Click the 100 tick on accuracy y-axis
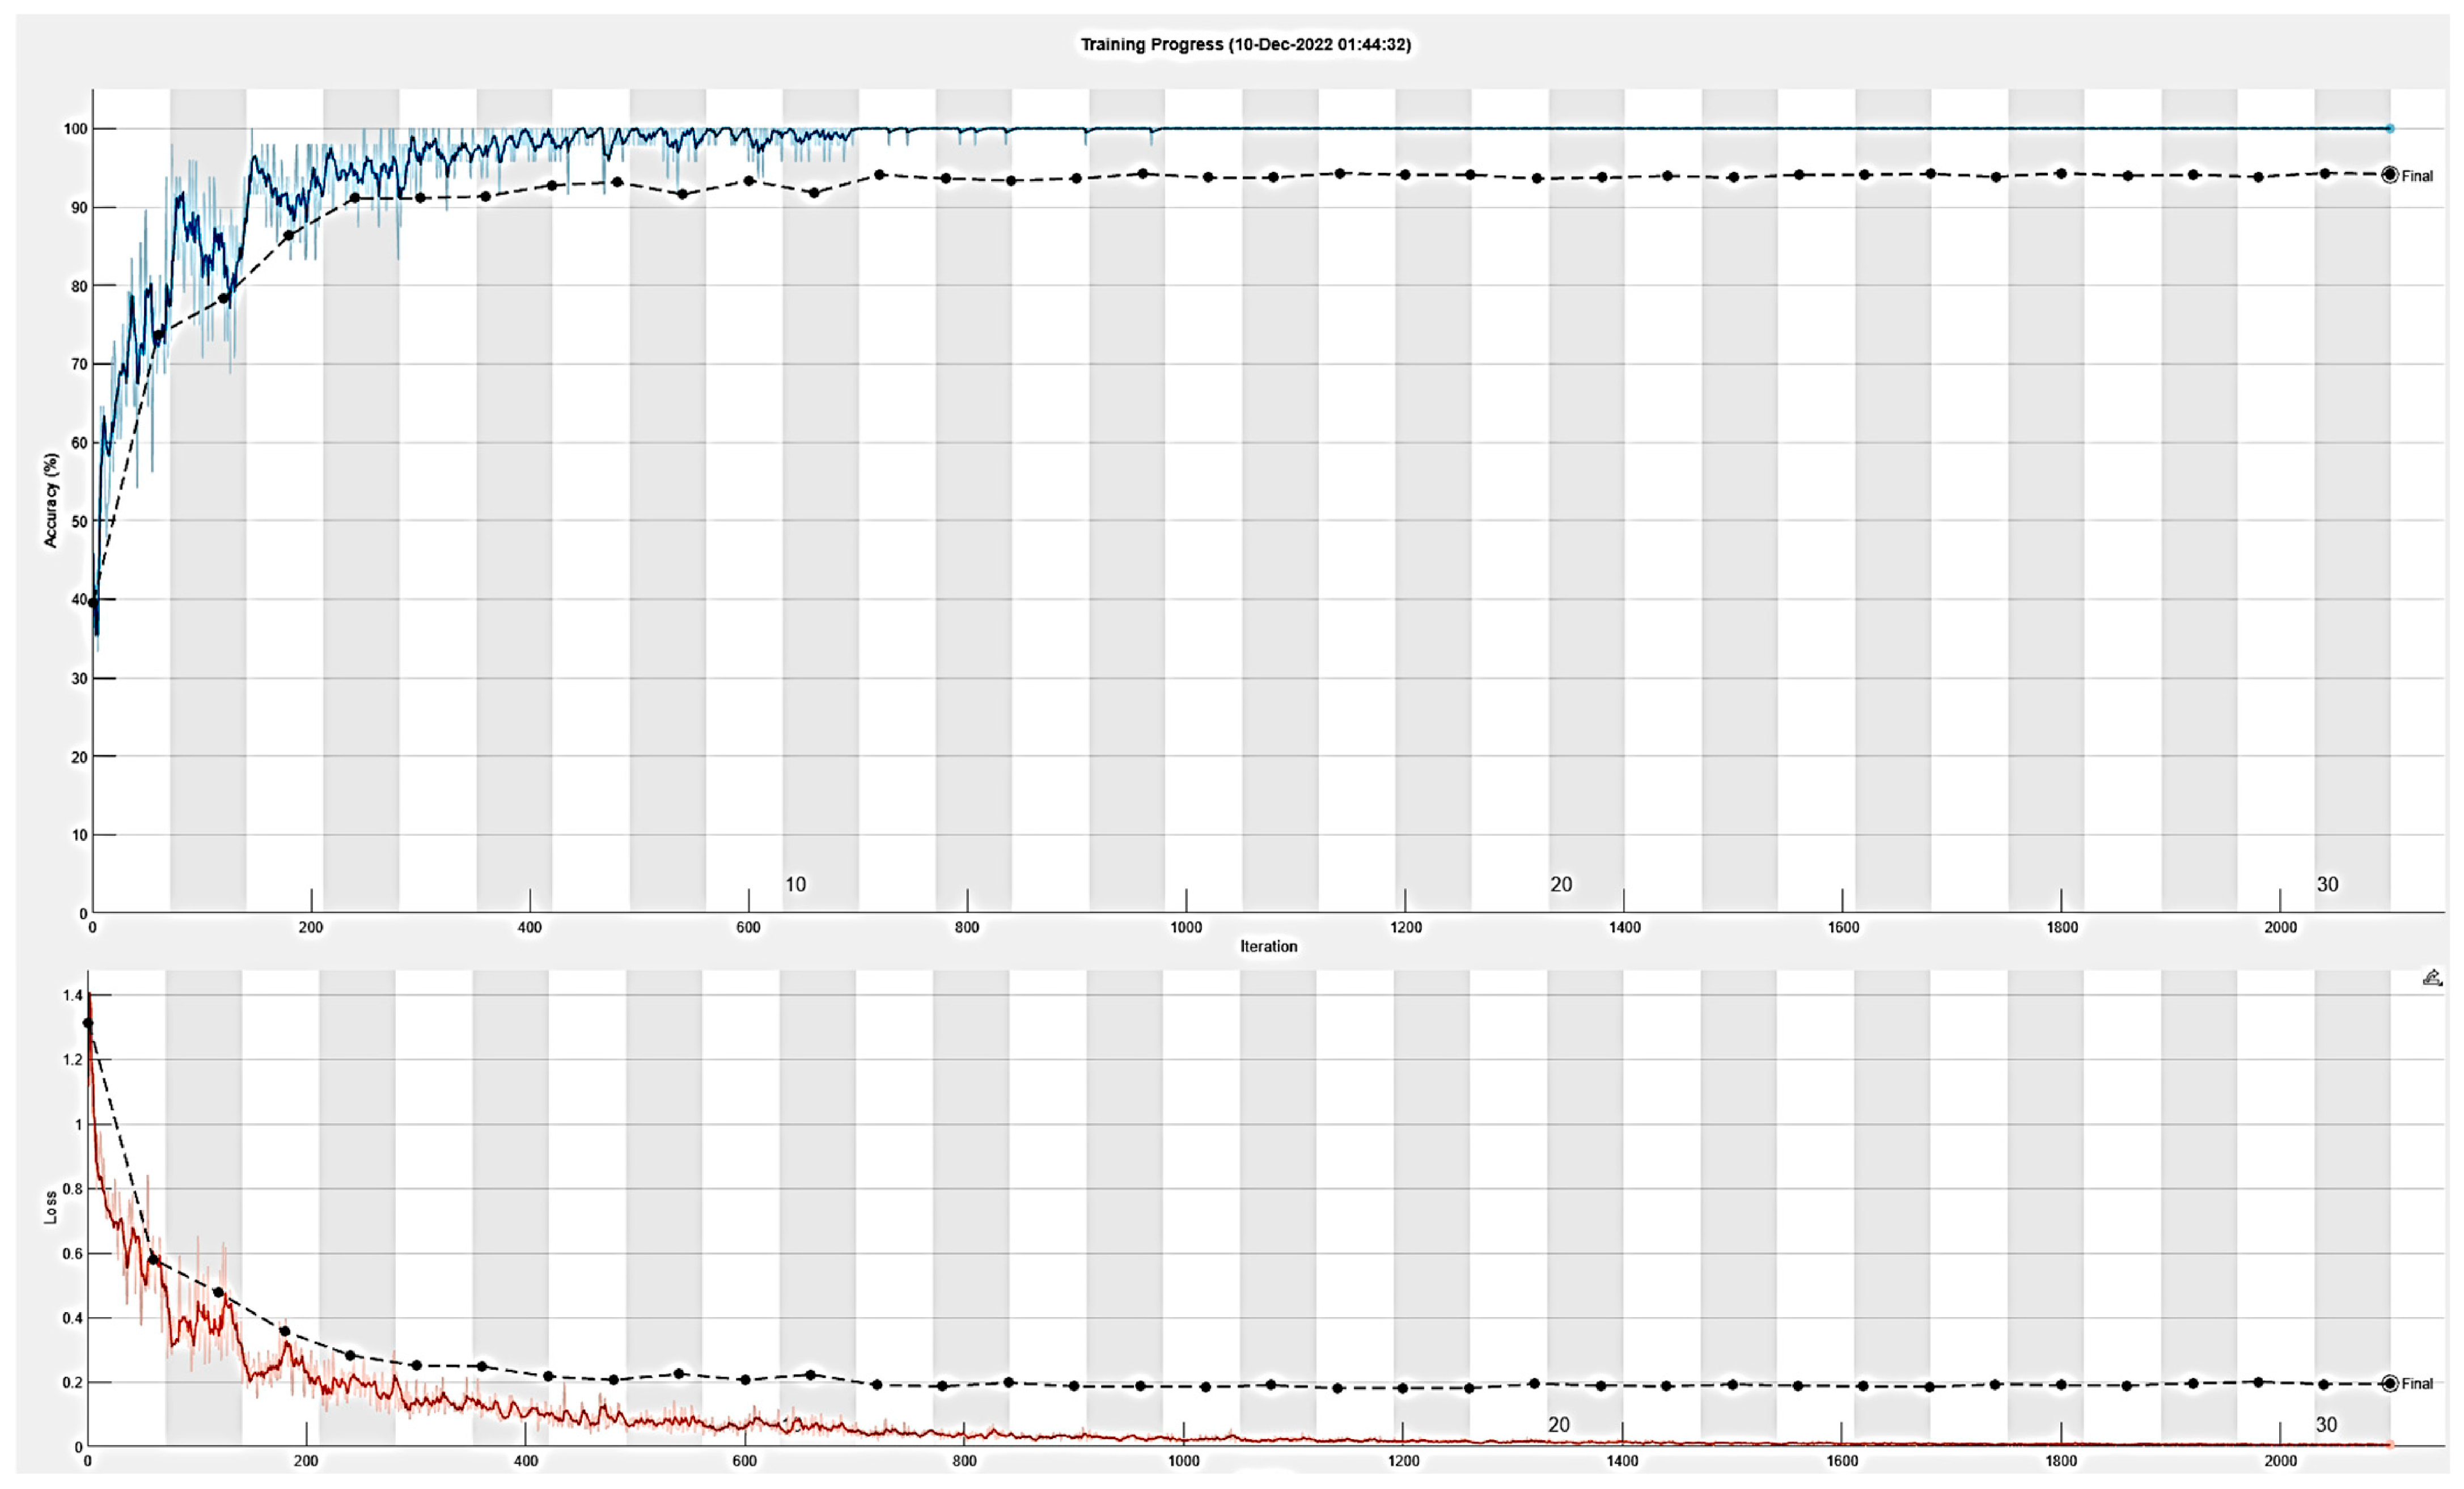The width and height of the screenshot is (2464, 1489). pyautogui.click(x=75, y=129)
